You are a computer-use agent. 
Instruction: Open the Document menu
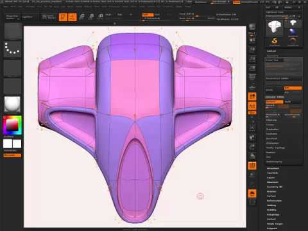click(x=30, y=6)
